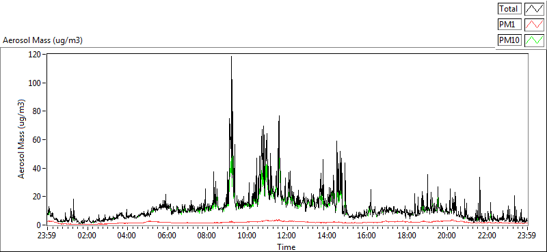Click the 60 value on the Y axis

click(38, 140)
